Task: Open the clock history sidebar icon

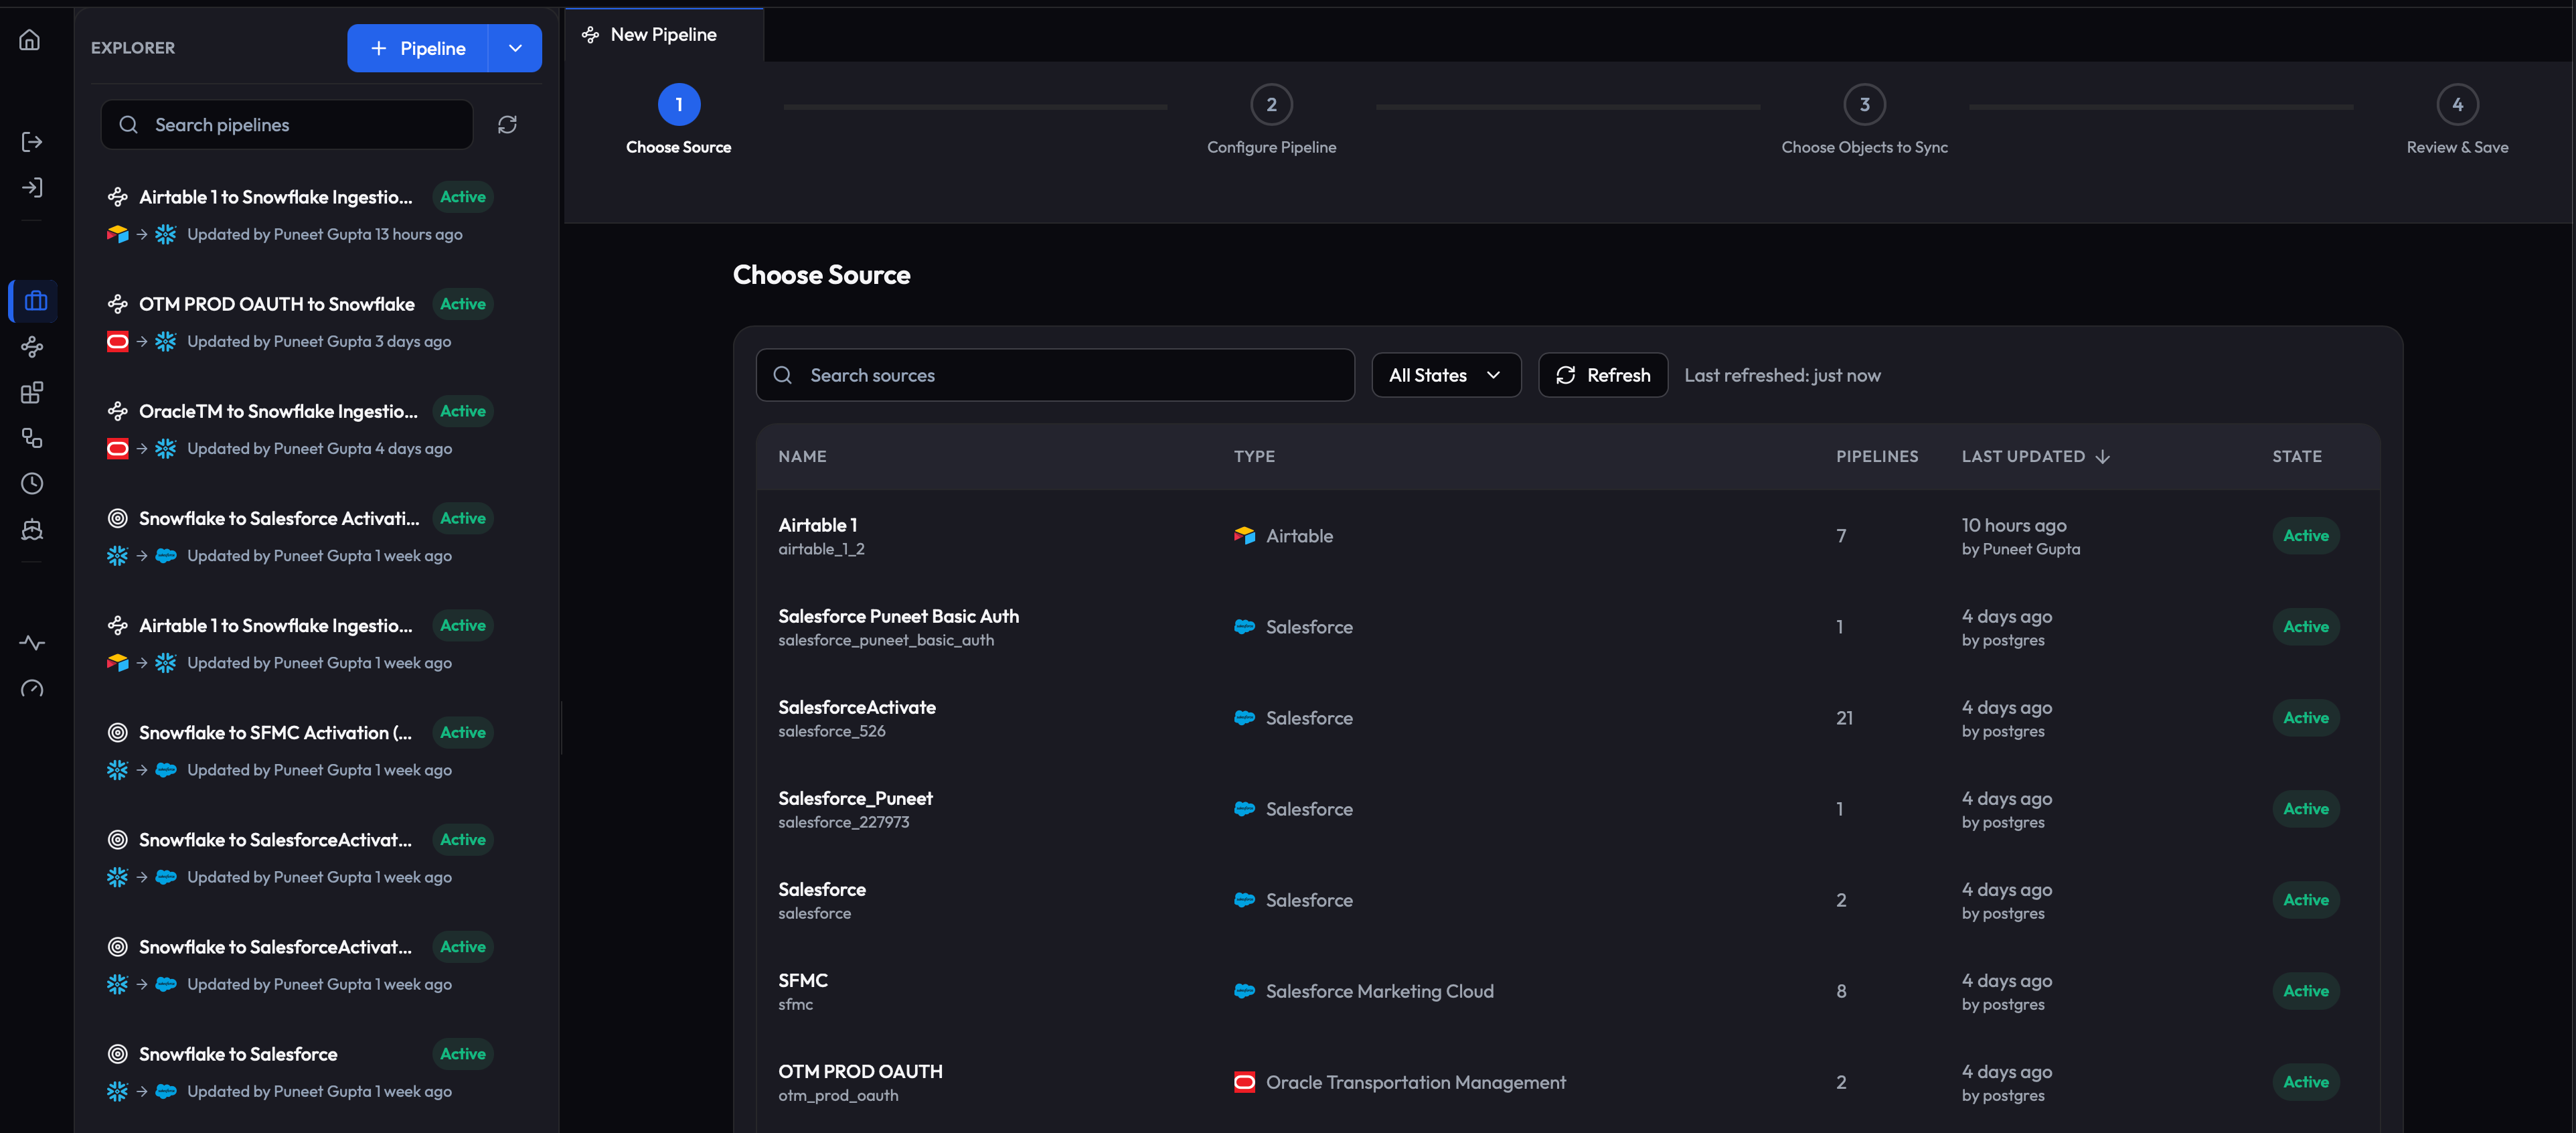Action: pyautogui.click(x=32, y=484)
